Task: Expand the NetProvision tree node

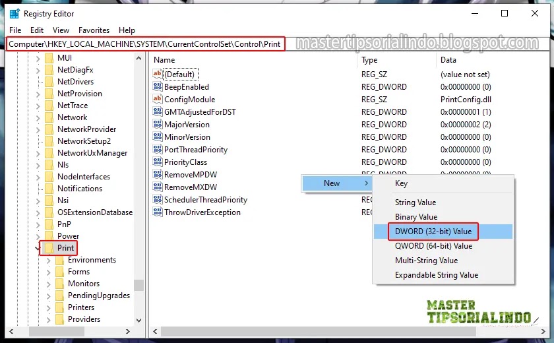Action: click(x=38, y=94)
